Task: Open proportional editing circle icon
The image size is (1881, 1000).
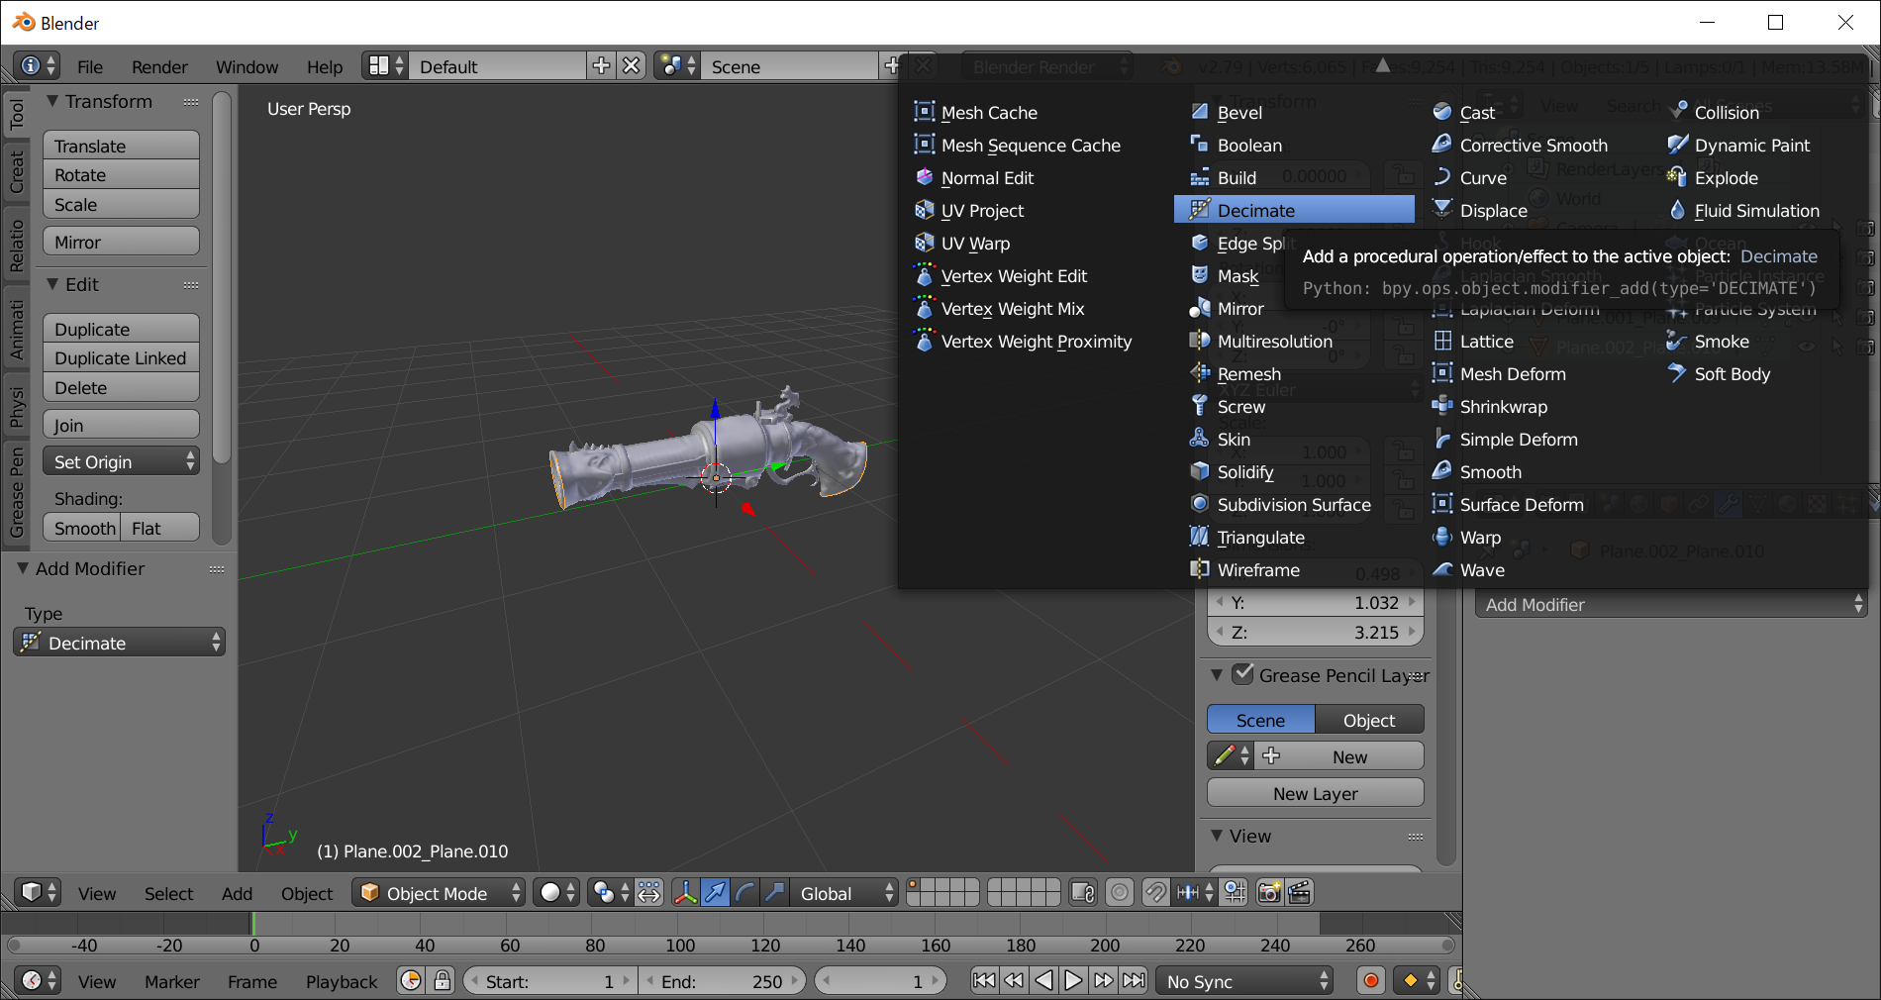Action: [x=1120, y=892]
